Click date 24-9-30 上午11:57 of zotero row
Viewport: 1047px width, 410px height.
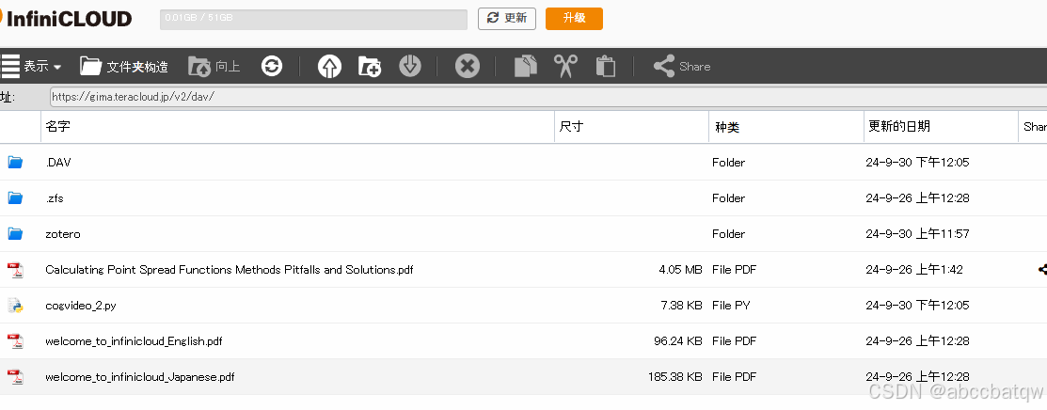coord(917,234)
